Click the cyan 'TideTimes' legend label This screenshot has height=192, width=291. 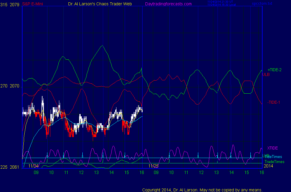click(x=273, y=157)
